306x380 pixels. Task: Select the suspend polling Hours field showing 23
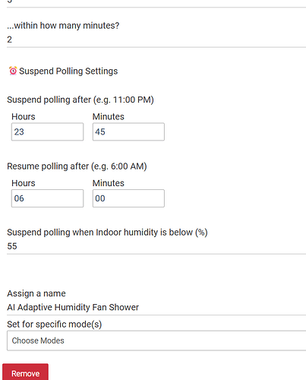[x=47, y=131]
